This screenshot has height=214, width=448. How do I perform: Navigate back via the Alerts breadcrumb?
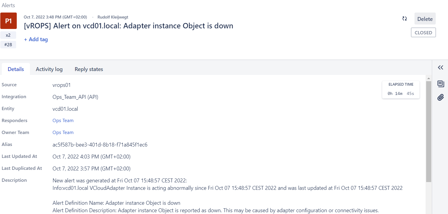[8, 5]
